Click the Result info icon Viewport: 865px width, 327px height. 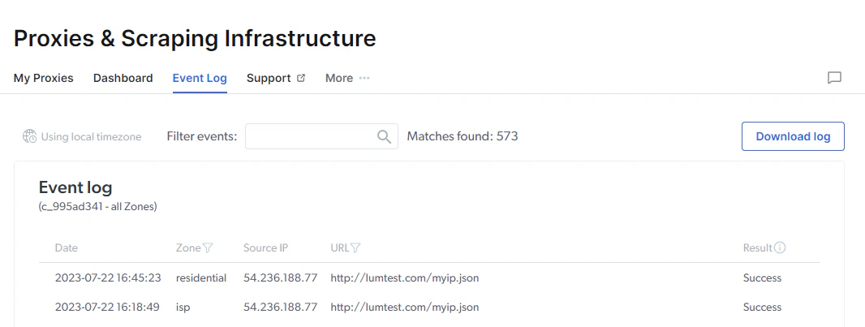(x=780, y=247)
